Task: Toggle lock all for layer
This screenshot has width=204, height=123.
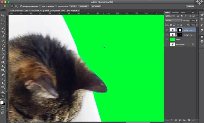Action: 181,25
